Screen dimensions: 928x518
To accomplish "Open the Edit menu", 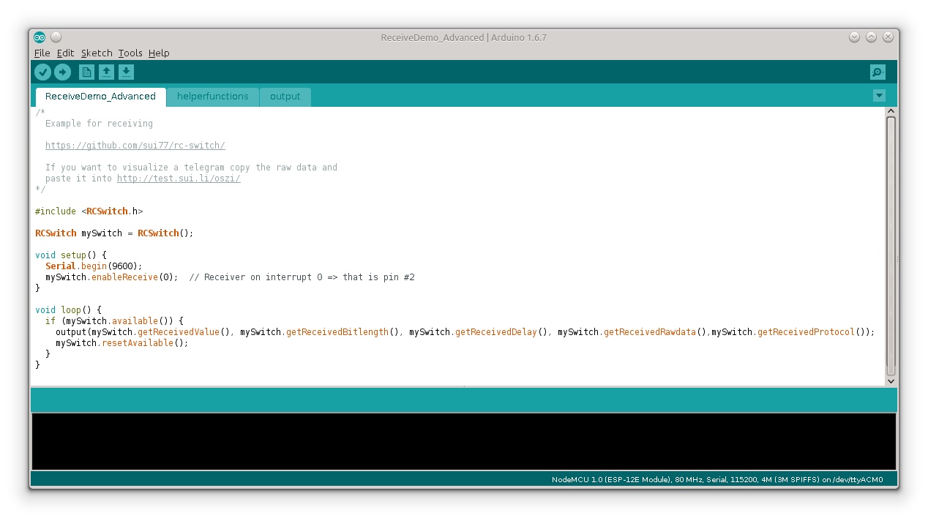I will click(x=65, y=53).
